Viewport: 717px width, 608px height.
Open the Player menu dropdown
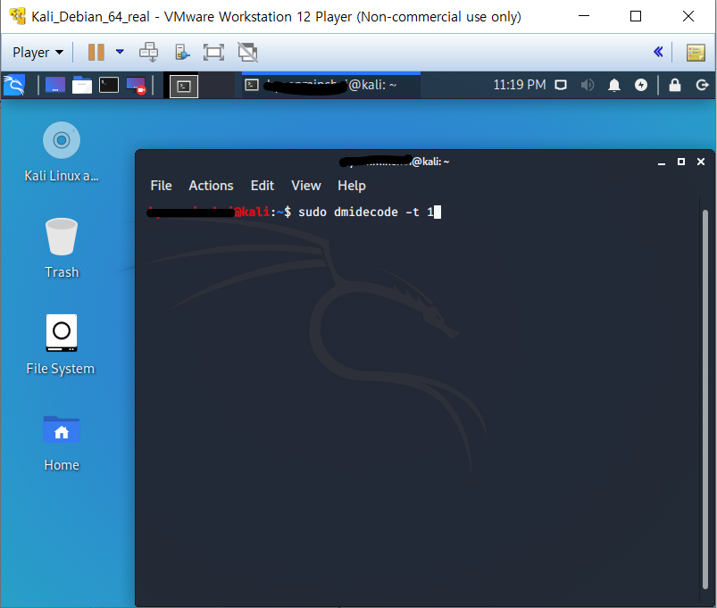[38, 53]
